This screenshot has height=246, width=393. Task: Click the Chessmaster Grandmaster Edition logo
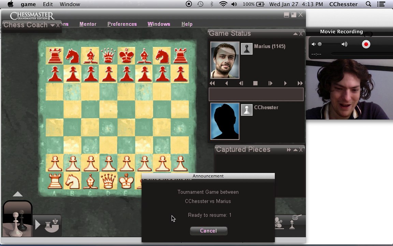coord(32,16)
